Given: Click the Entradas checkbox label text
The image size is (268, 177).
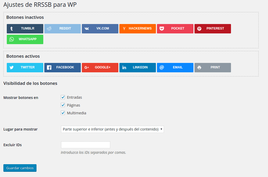Looking at the screenshot, I should (74, 97).
